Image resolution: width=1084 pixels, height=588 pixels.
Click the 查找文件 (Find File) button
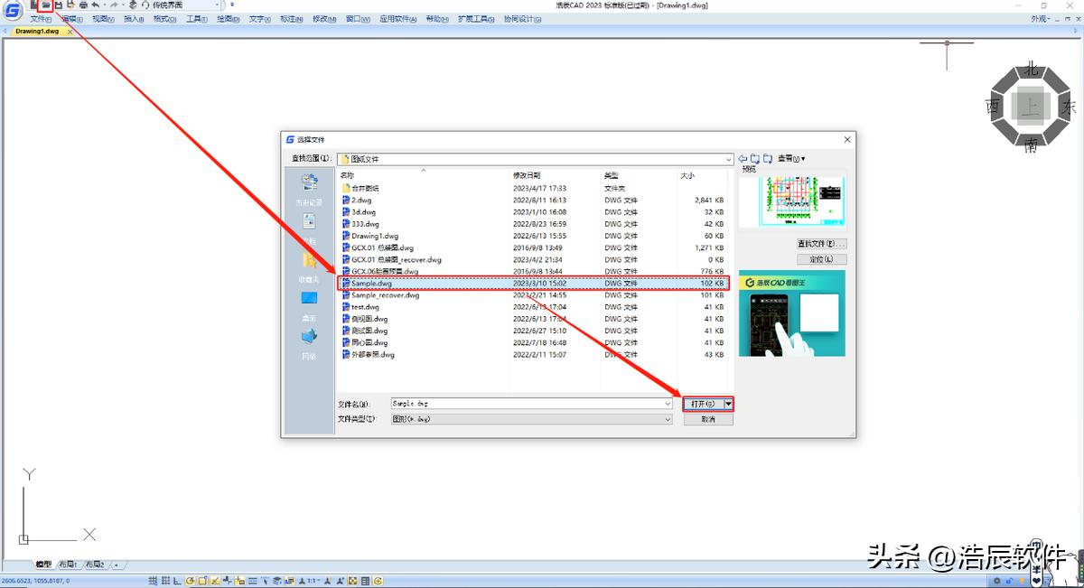(820, 244)
